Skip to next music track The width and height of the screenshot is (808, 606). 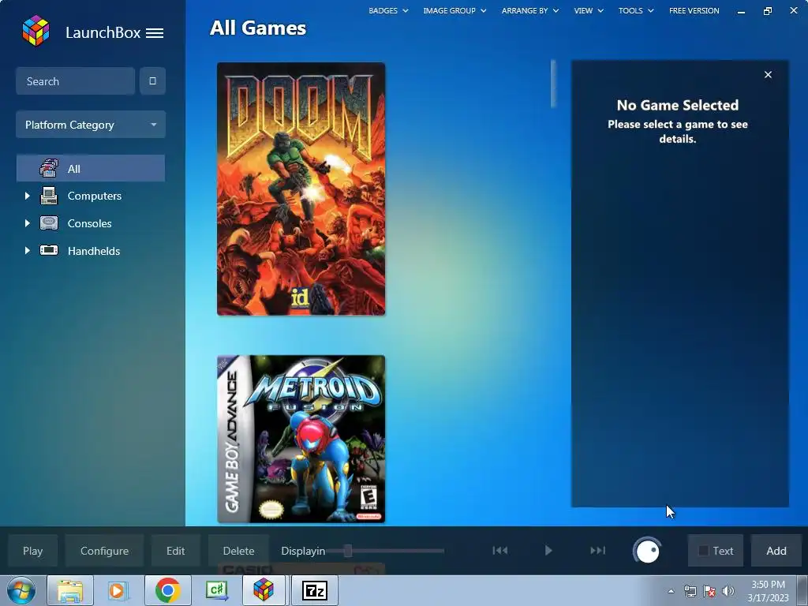[598, 550]
